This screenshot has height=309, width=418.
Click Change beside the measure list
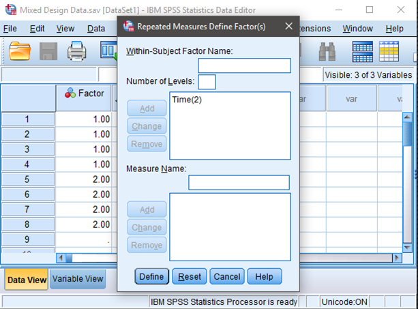click(147, 227)
